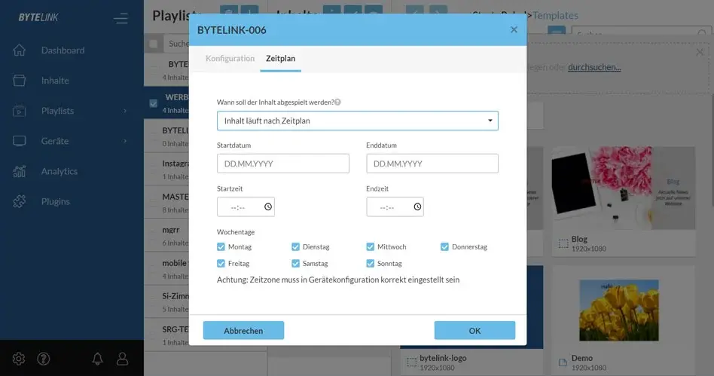This screenshot has width=714, height=376.
Task: Open the help question mark icon
Action: click(43, 359)
